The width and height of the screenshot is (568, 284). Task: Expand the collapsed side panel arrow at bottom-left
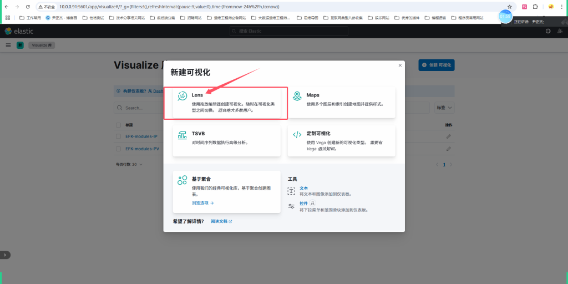pos(5,255)
